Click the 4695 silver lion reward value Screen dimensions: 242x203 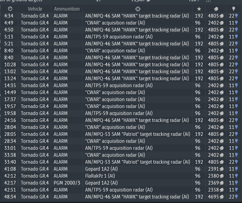point(213,197)
